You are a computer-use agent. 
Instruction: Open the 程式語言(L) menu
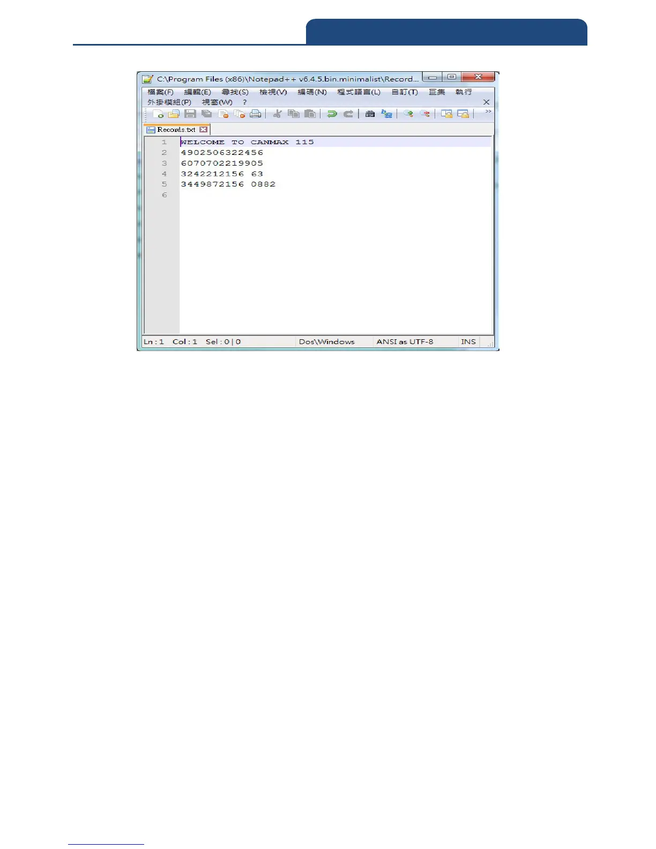[359, 92]
